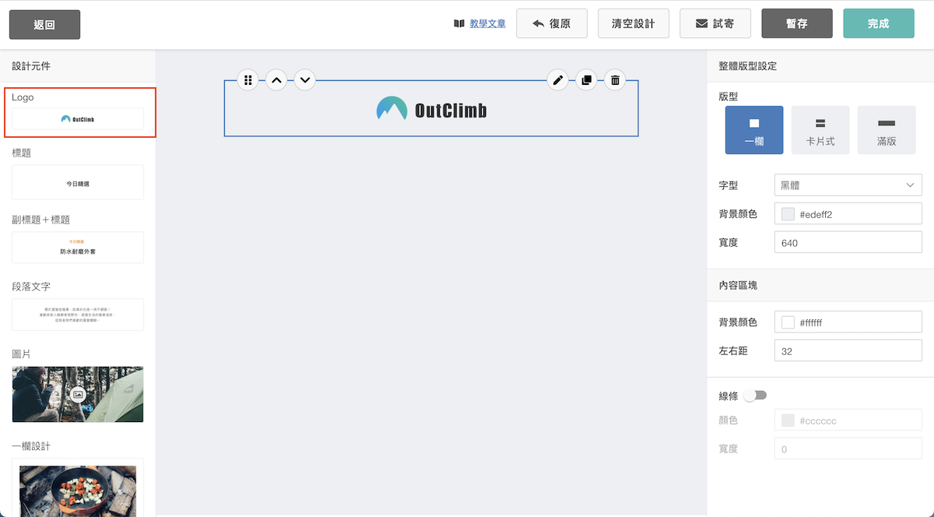Select the 卡片式 card layout
934x517 pixels.
(x=820, y=130)
